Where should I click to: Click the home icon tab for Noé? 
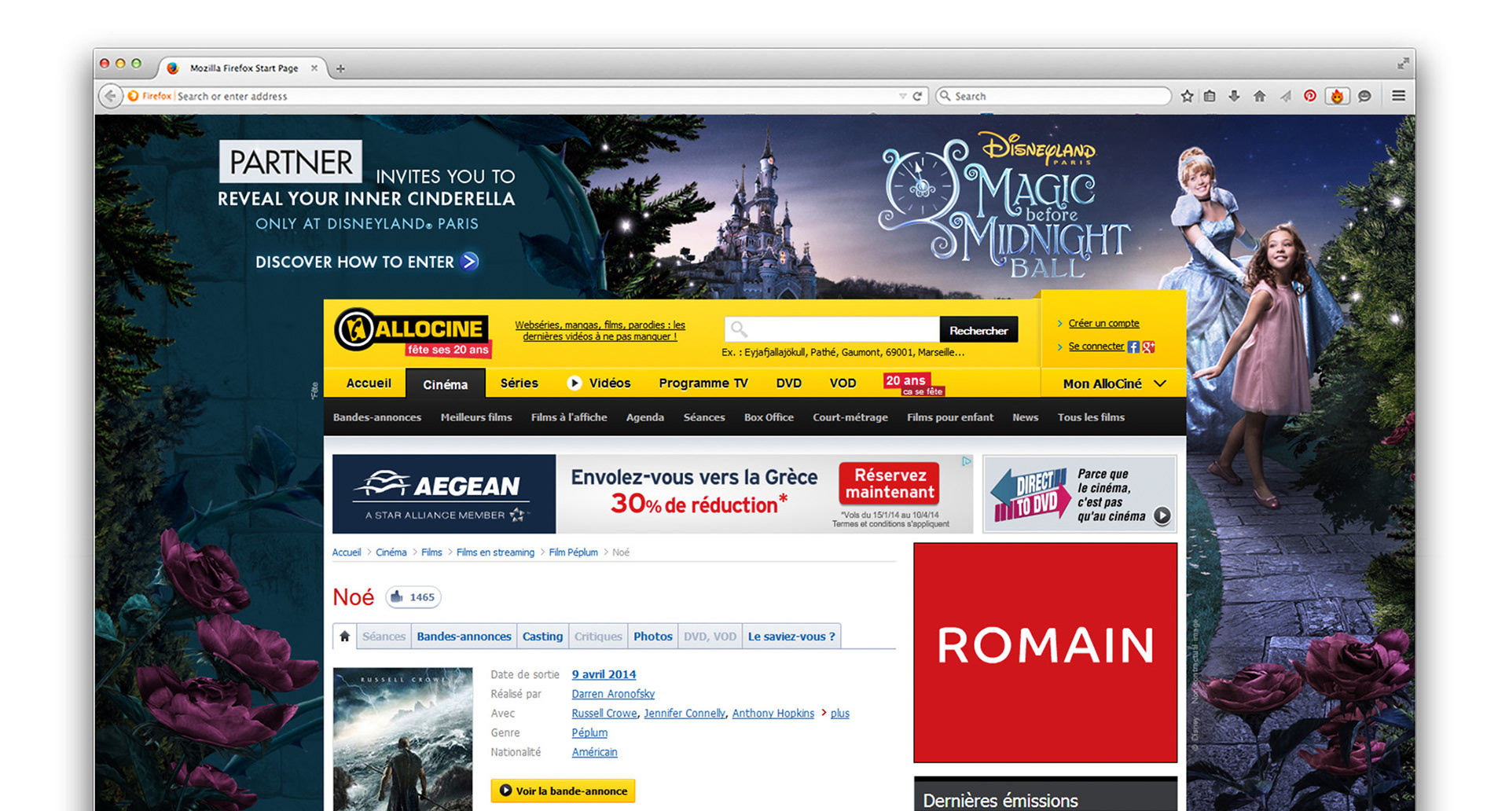click(344, 636)
